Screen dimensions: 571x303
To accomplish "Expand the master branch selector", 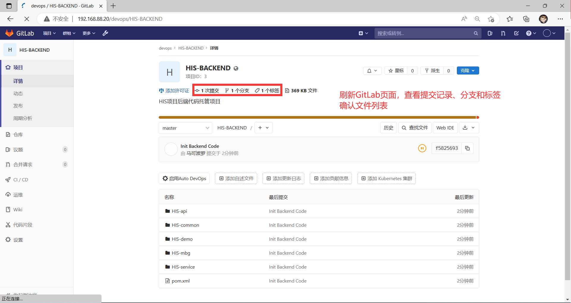I will tap(185, 128).
